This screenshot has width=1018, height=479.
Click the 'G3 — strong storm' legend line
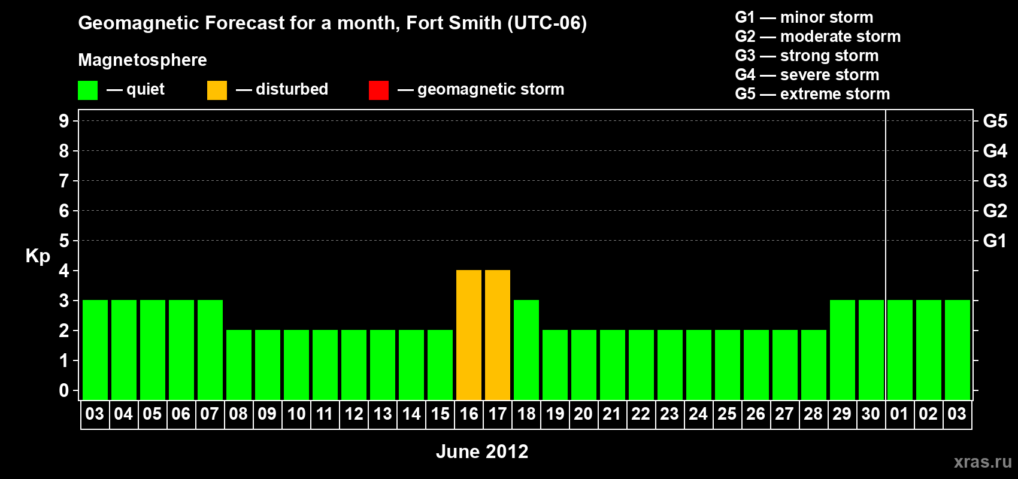807,56
